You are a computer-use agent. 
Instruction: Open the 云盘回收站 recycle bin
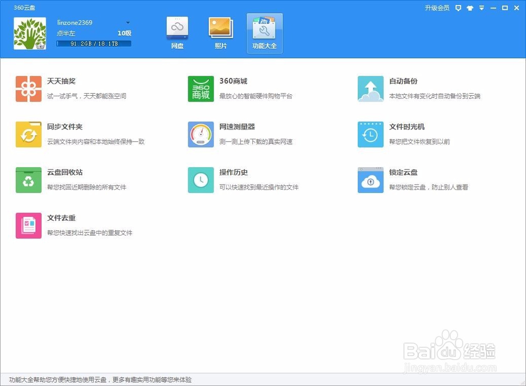point(63,179)
